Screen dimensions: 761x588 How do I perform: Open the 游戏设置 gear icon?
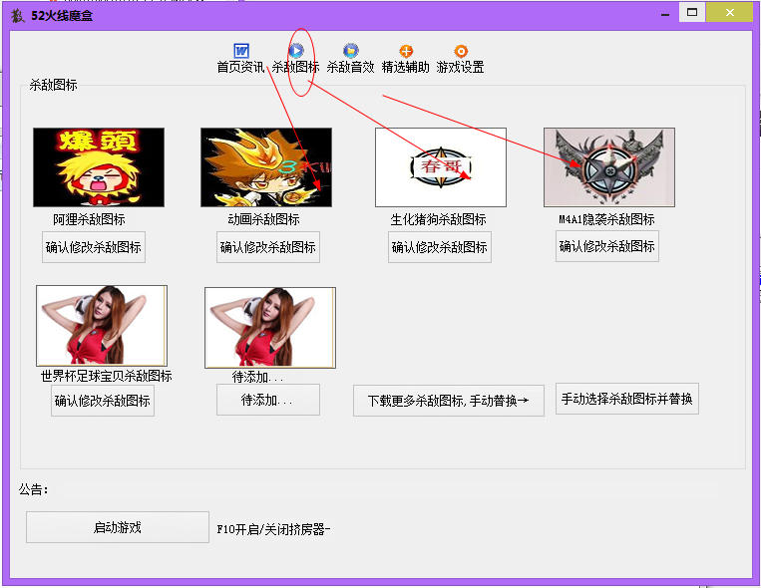click(461, 51)
